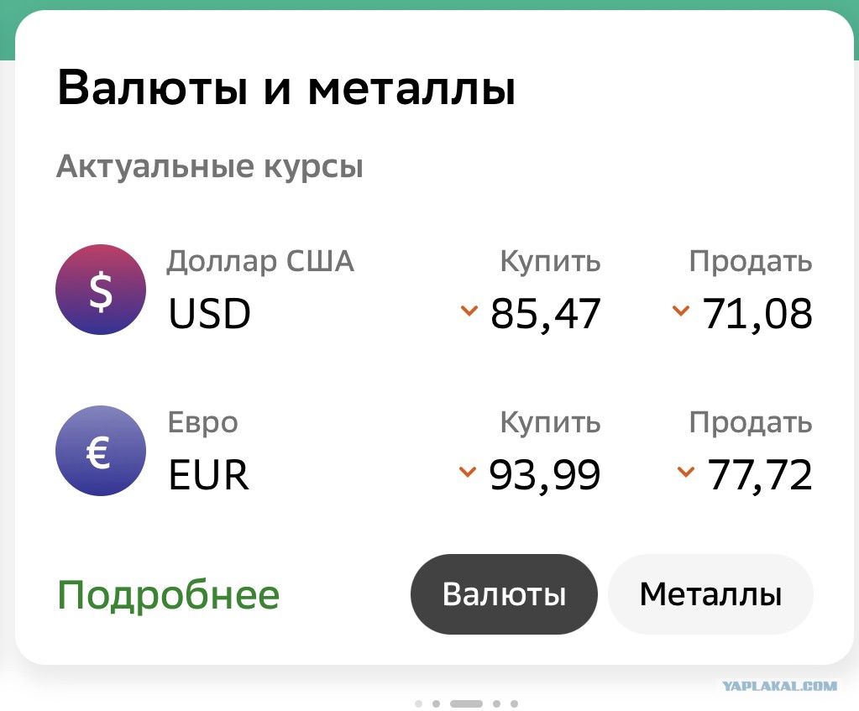Go to the first carousel page dot
Viewport: 859px width, 711px height.
coord(418,703)
